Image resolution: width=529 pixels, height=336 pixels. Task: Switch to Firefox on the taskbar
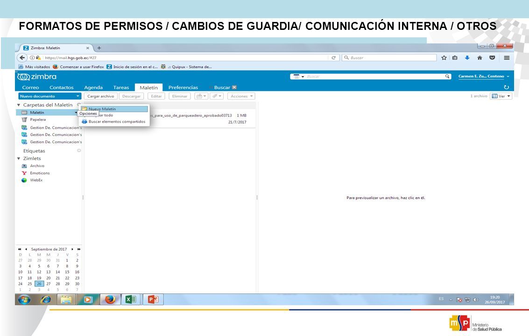110,299
